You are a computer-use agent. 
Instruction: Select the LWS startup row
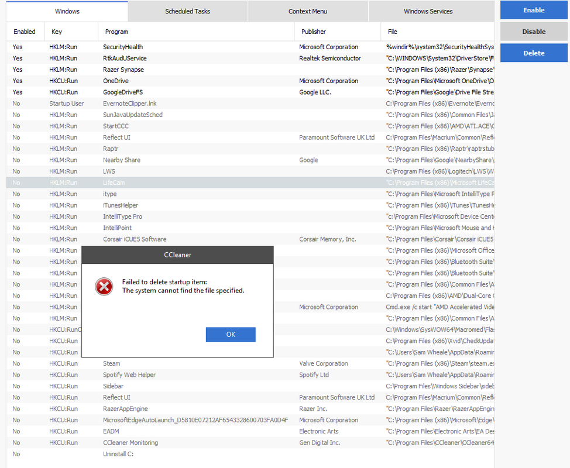pyautogui.click(x=250, y=171)
